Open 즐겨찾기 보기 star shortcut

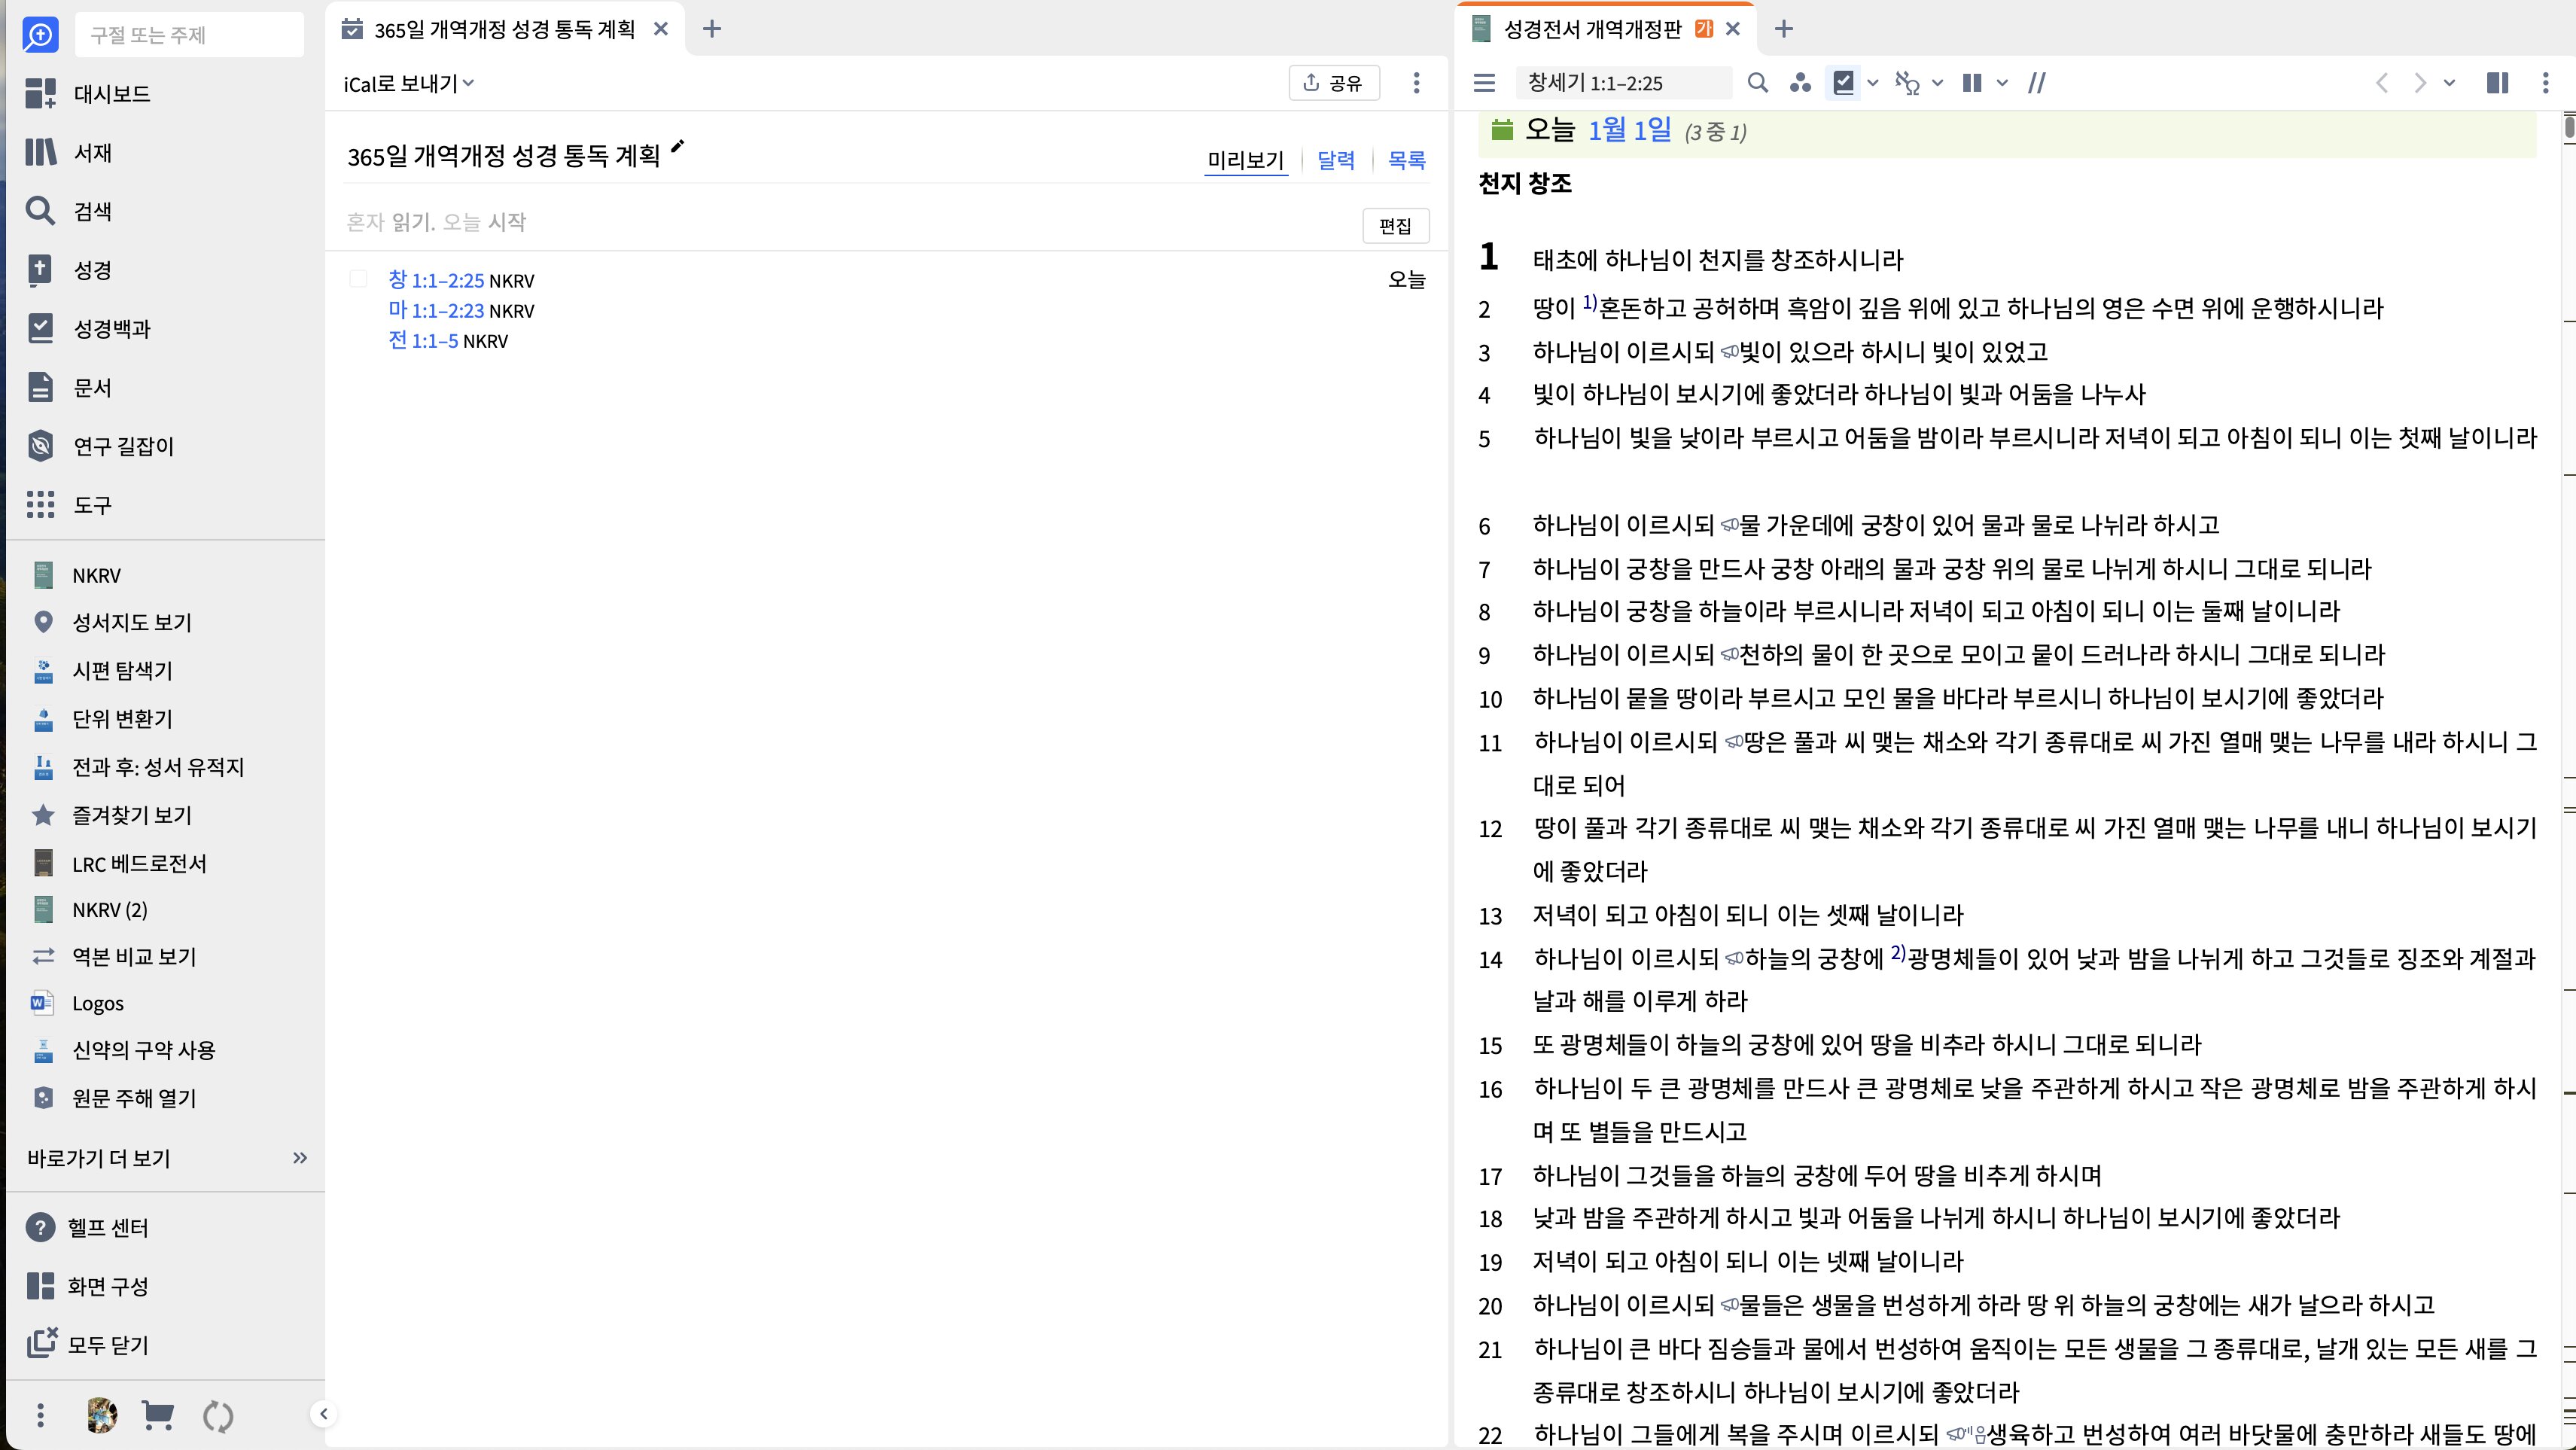pos(112,815)
